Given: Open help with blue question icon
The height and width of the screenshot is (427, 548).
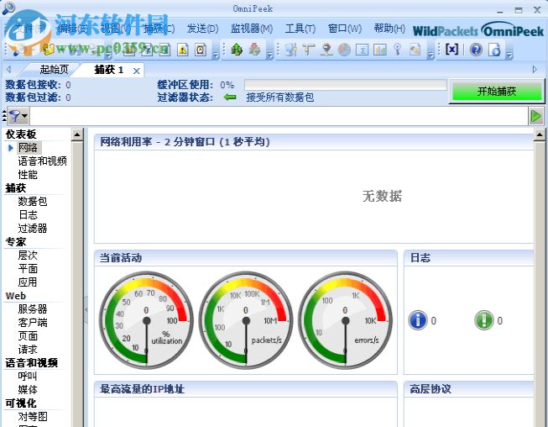Looking at the screenshot, I should 476,50.
